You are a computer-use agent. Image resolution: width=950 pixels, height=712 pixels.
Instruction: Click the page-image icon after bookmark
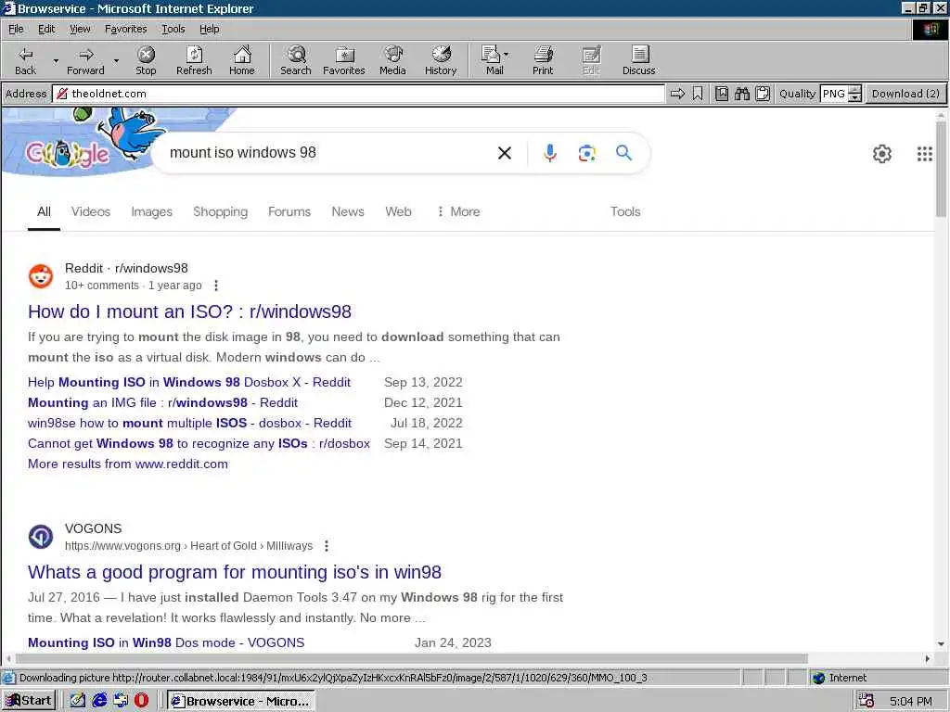tap(722, 94)
